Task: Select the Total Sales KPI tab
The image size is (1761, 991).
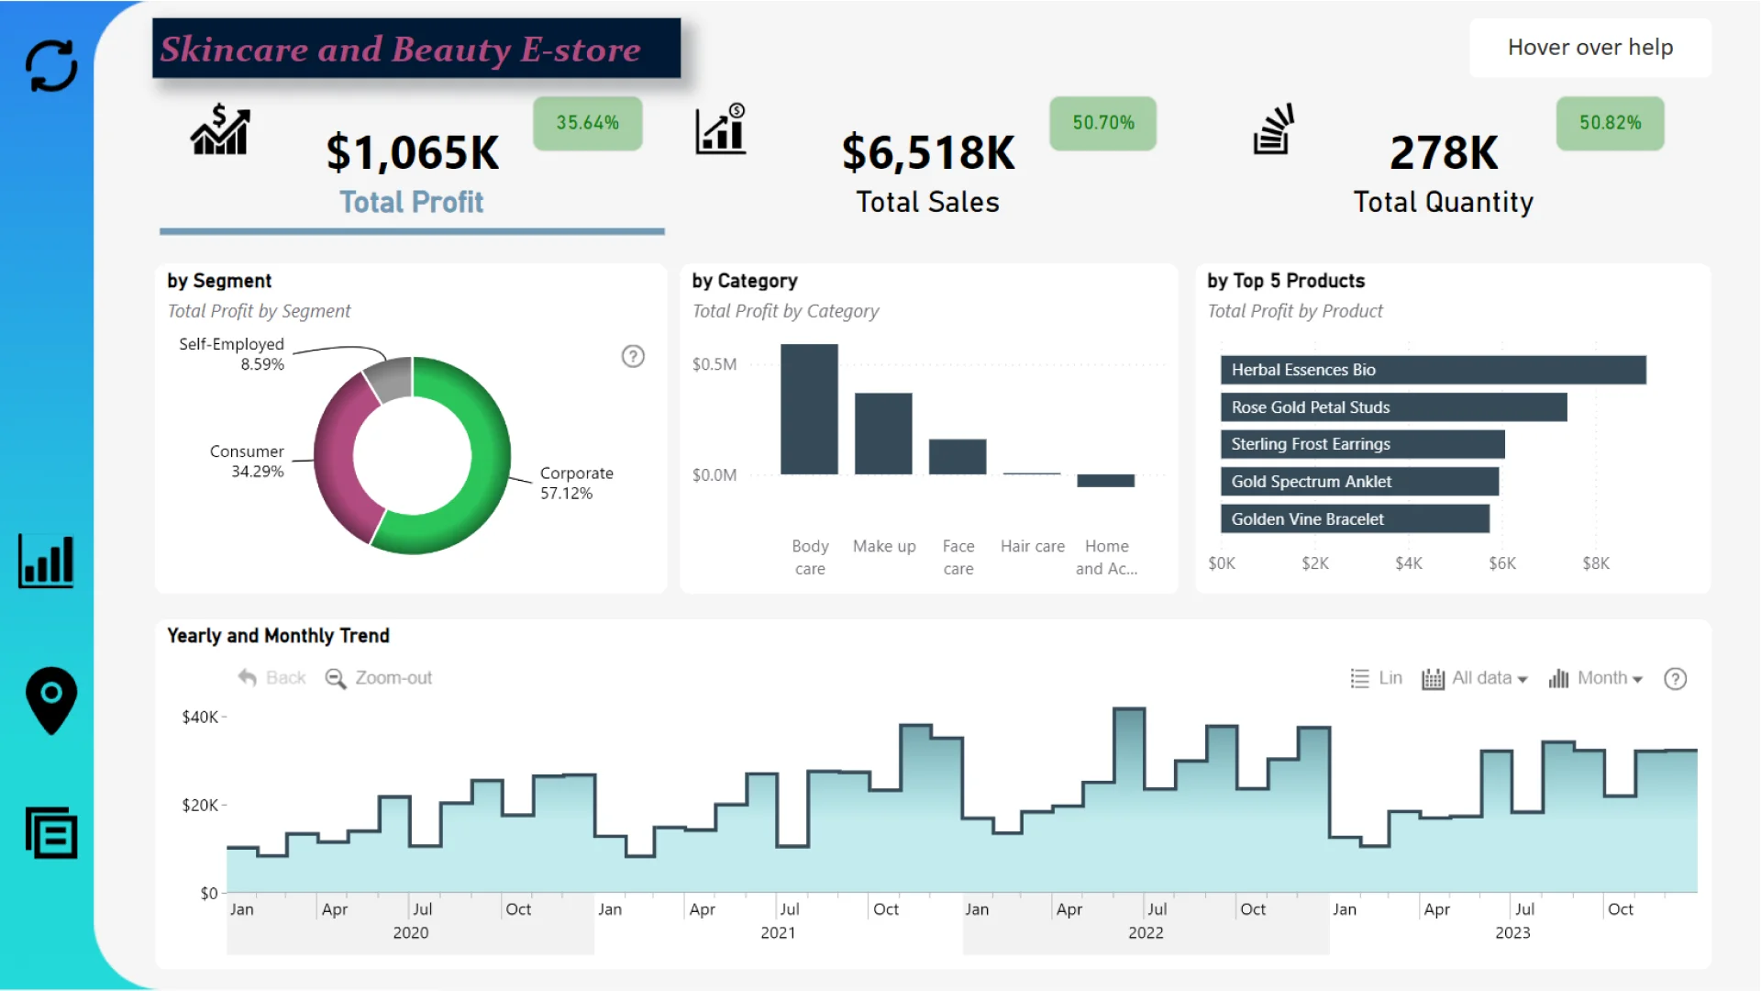Action: click(927, 203)
